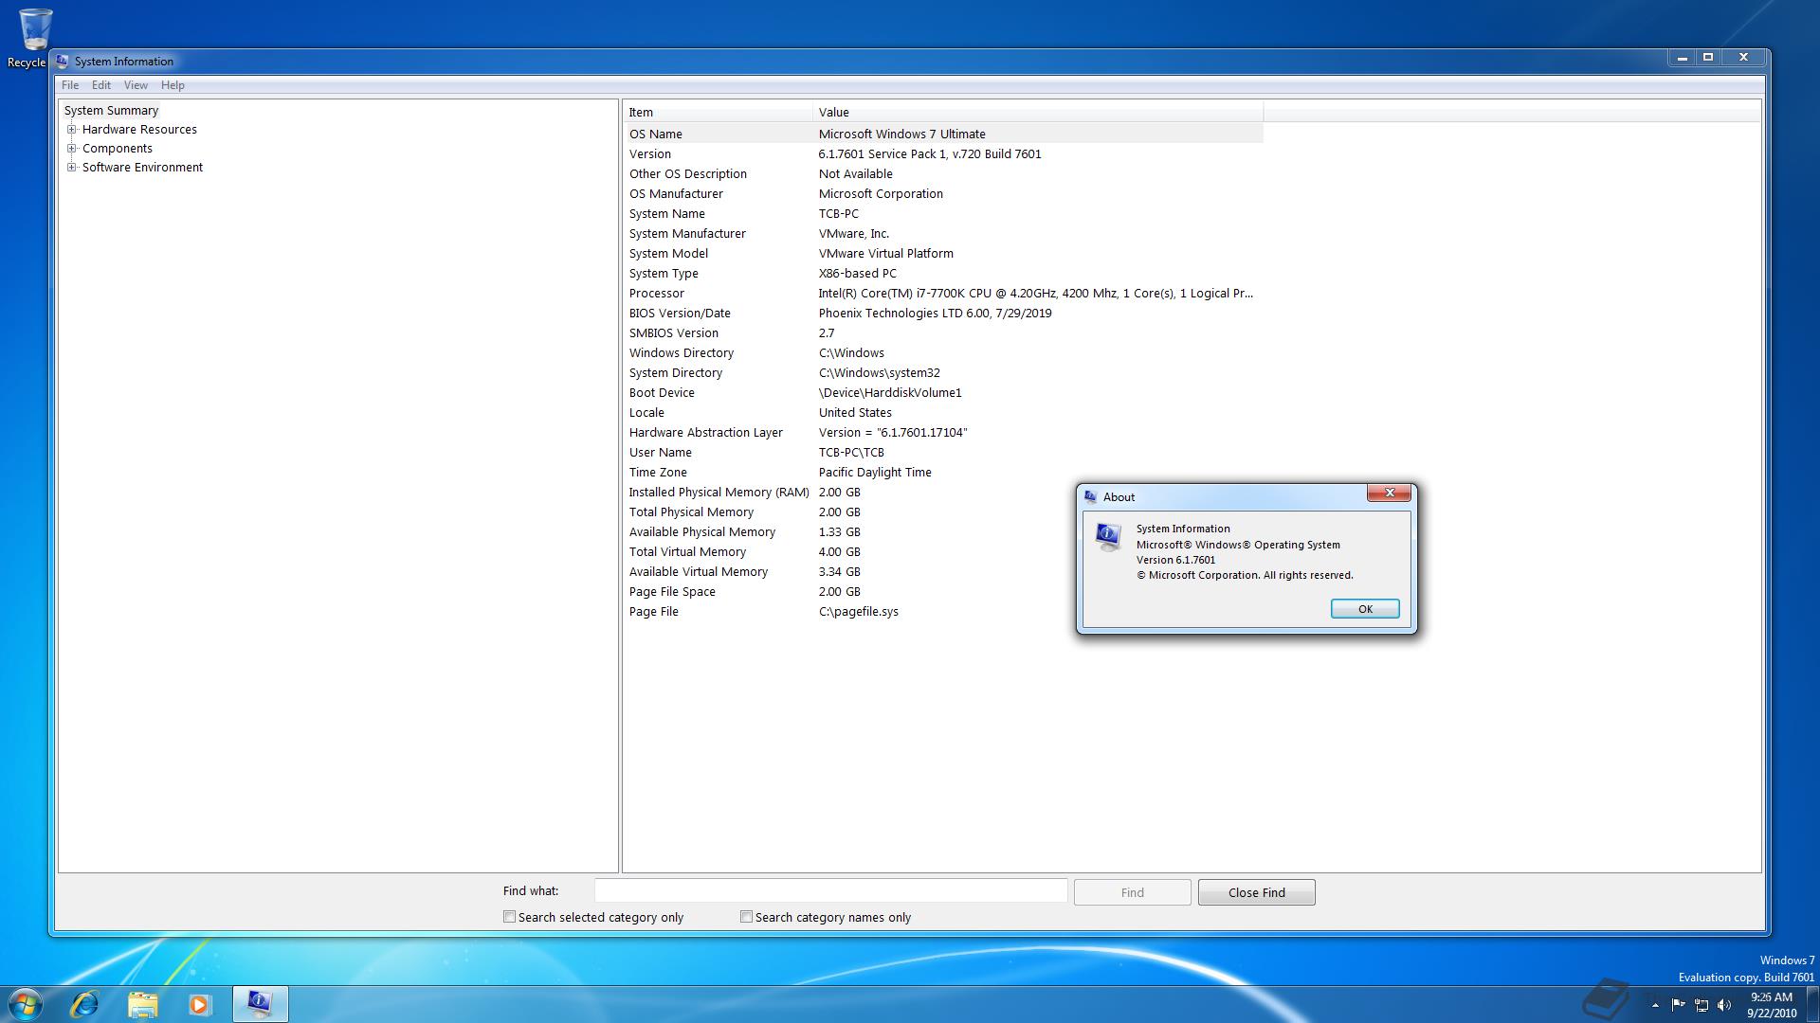Select Available Physical Memory row
The image size is (1820, 1023).
pyautogui.click(x=943, y=531)
